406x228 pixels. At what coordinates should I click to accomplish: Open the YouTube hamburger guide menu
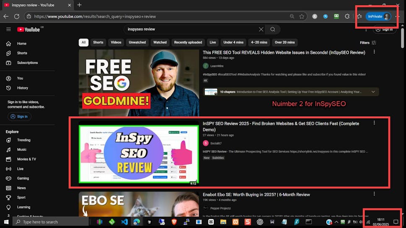click(8, 29)
